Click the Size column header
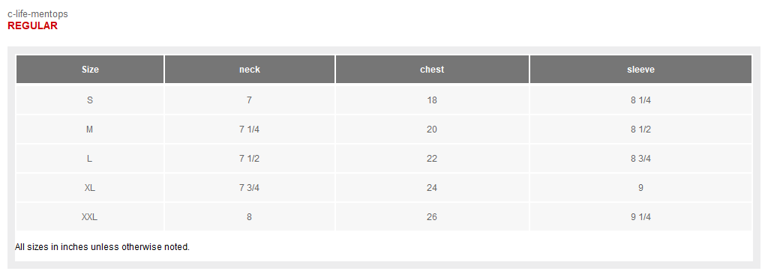 pyautogui.click(x=90, y=70)
